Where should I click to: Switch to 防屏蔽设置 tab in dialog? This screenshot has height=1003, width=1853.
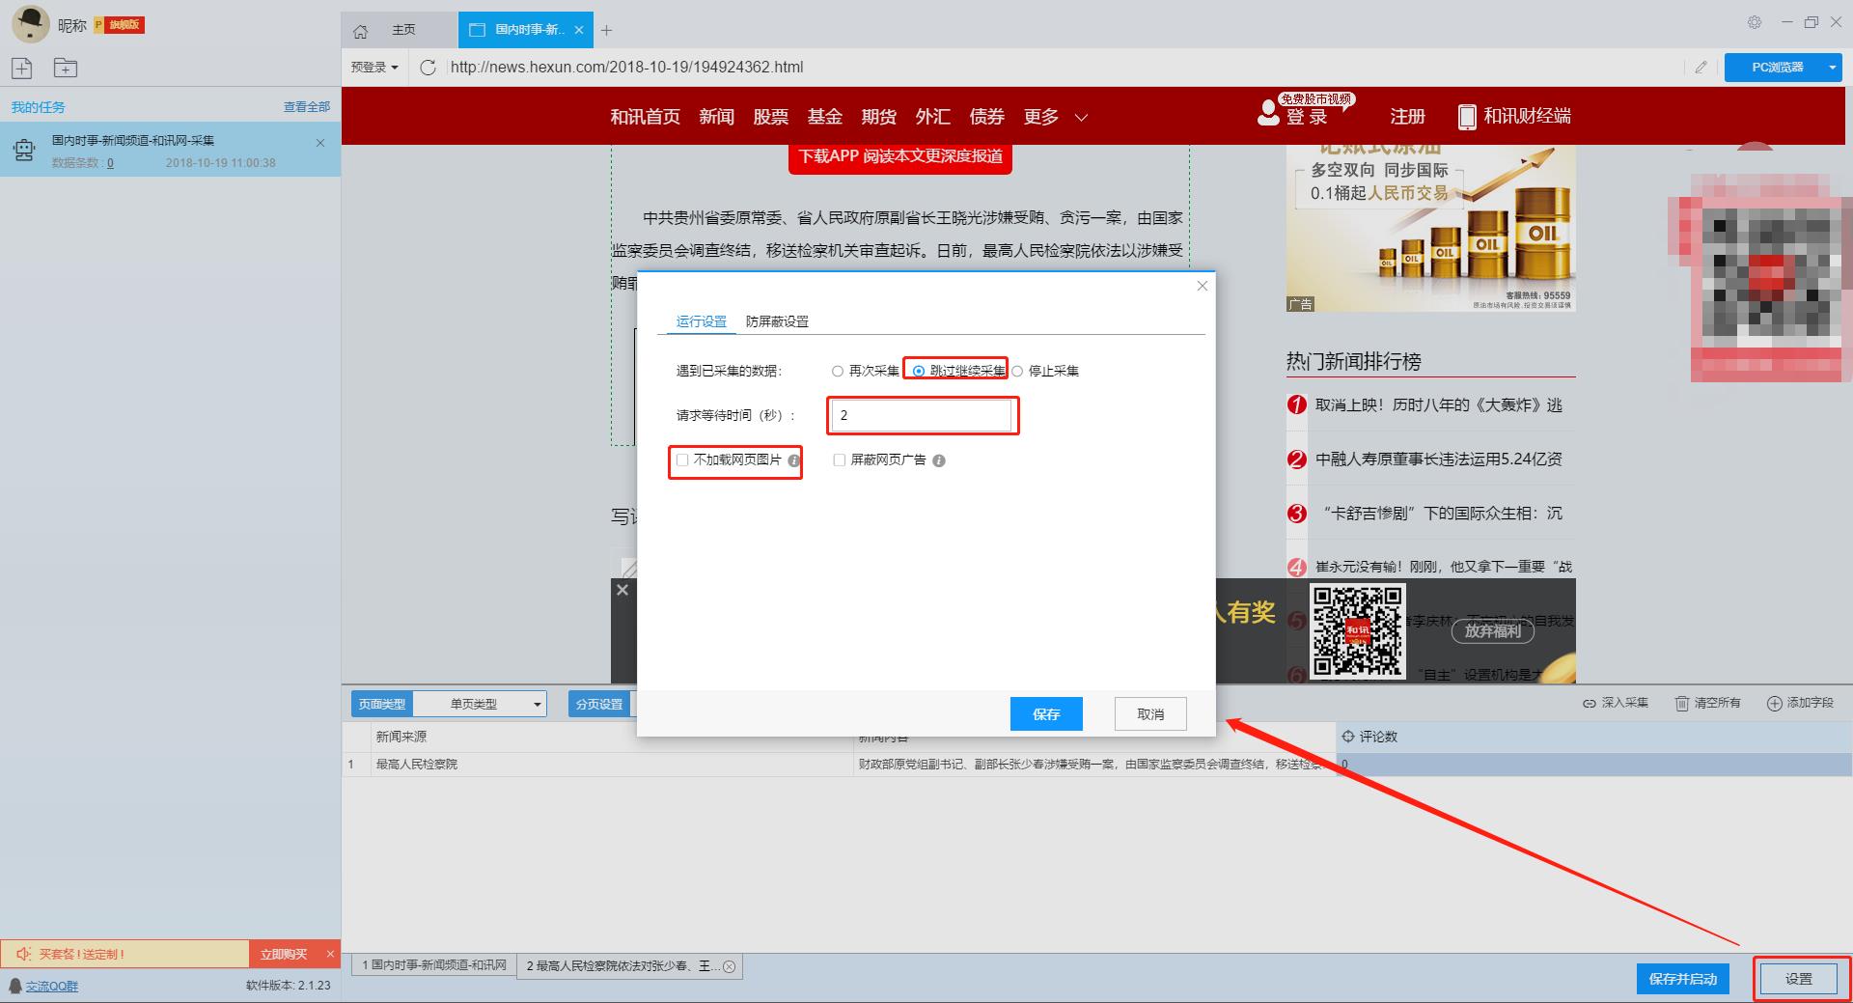click(x=777, y=321)
